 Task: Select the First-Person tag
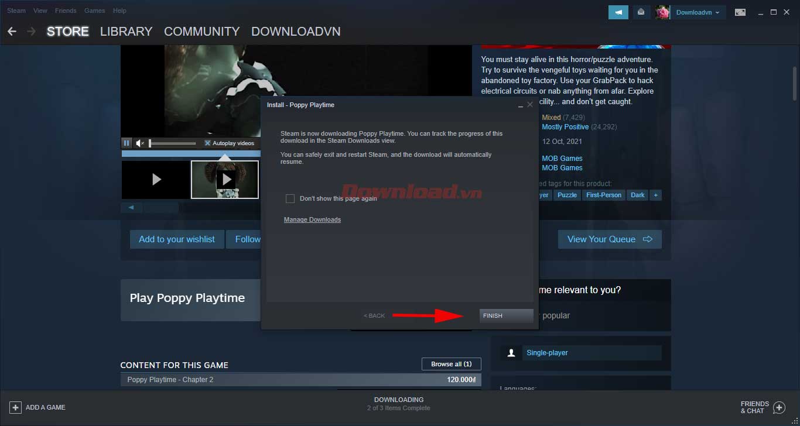pyautogui.click(x=604, y=195)
